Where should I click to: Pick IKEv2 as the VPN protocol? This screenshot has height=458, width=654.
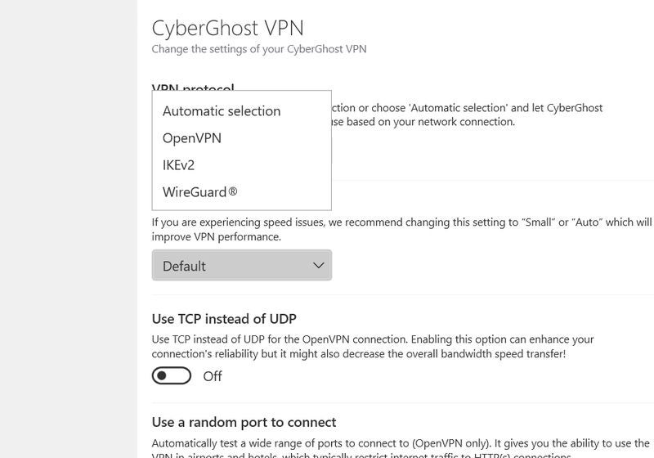(179, 165)
